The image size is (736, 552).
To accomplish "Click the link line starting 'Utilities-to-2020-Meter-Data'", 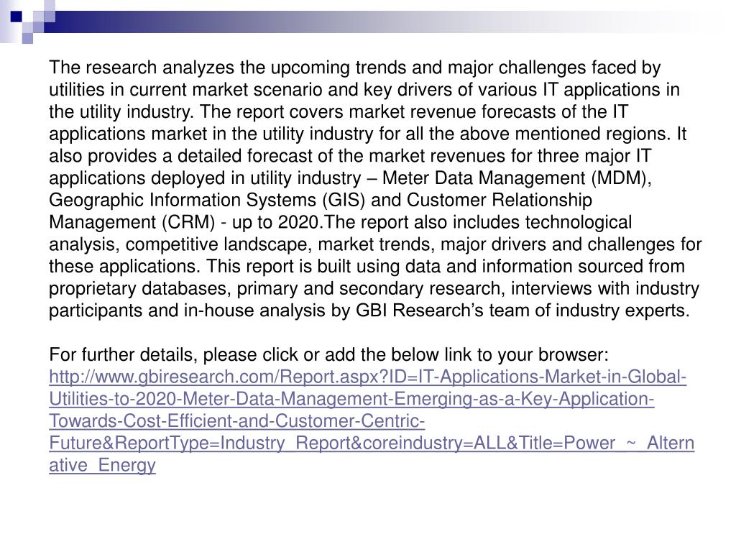I will (x=351, y=398).
